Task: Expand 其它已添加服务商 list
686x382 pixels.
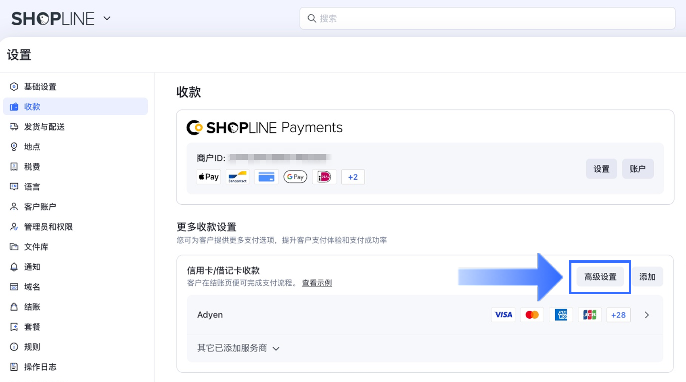Action: 238,348
